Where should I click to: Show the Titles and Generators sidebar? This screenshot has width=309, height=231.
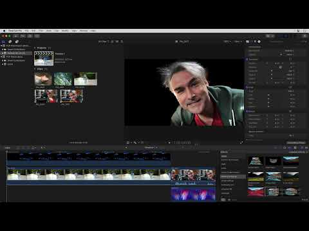[x=17, y=42]
